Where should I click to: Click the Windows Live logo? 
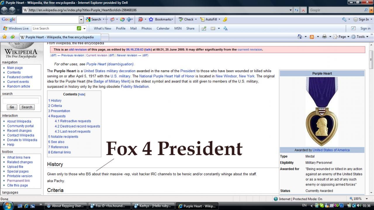pyautogui.click(x=16, y=28)
